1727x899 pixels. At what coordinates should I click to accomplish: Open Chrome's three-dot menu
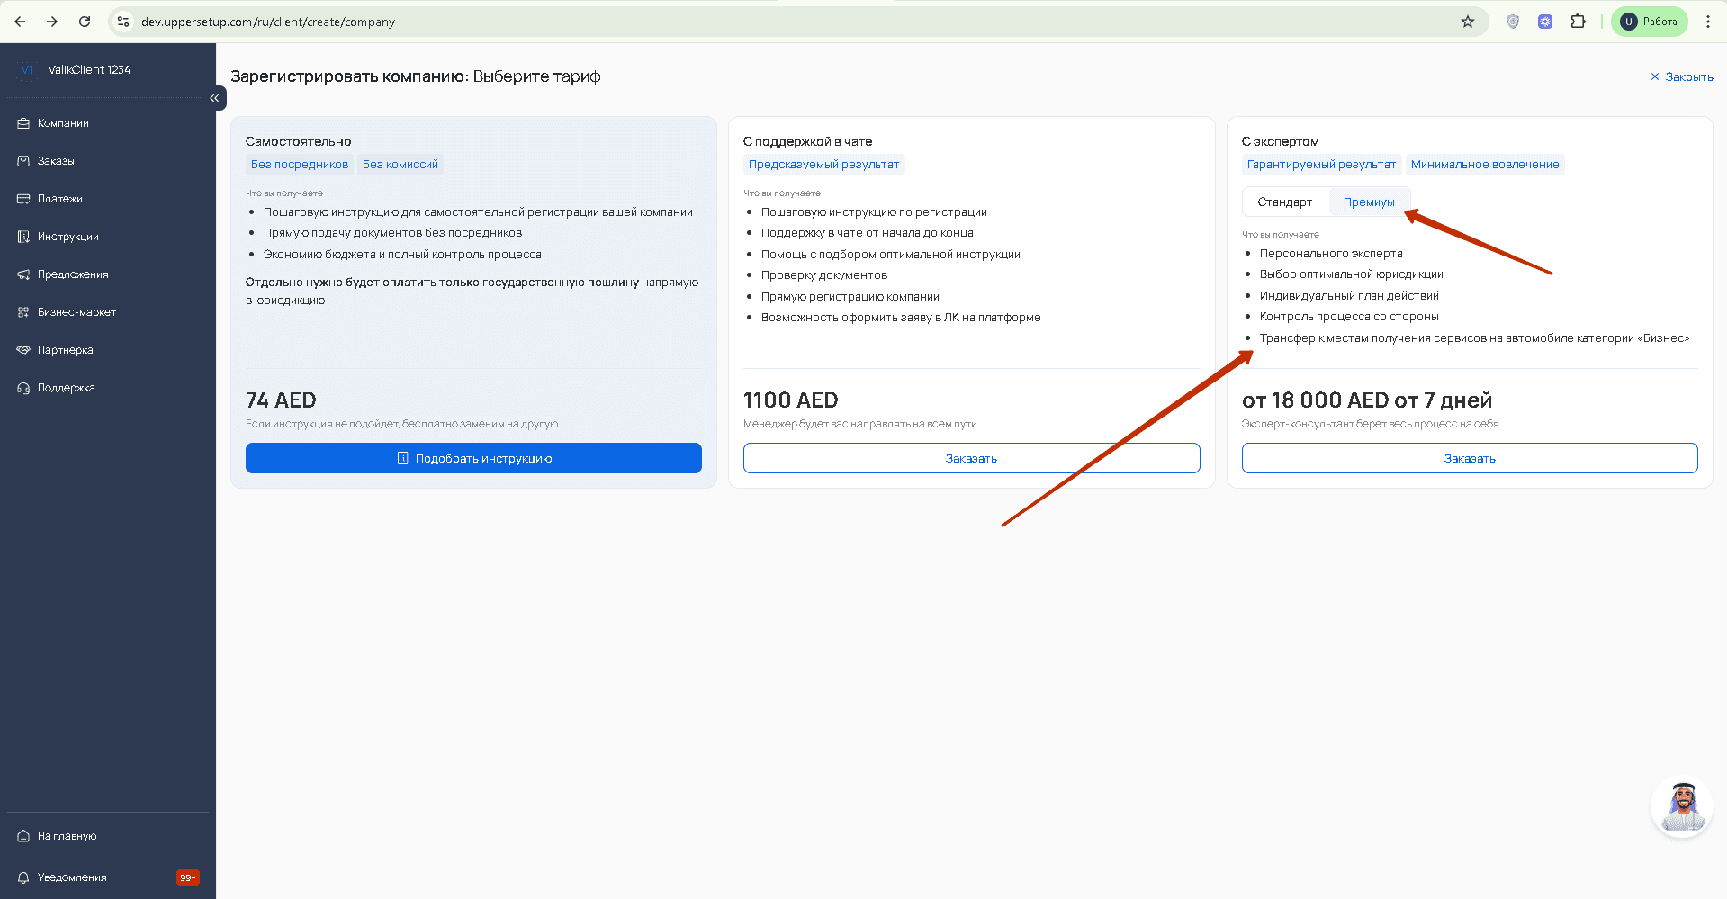pos(1707,22)
